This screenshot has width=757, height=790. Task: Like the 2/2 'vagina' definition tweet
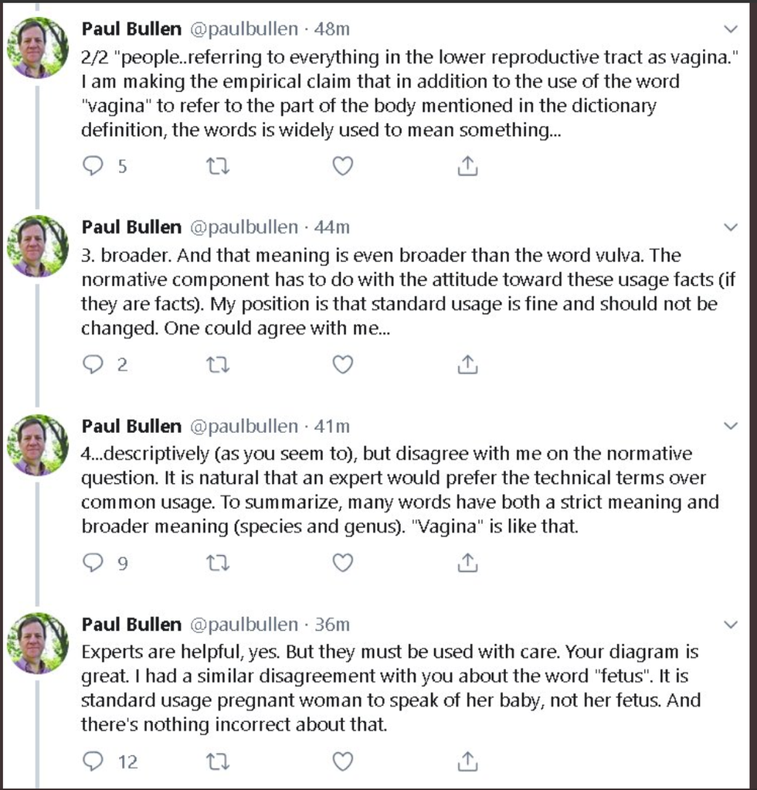(341, 165)
